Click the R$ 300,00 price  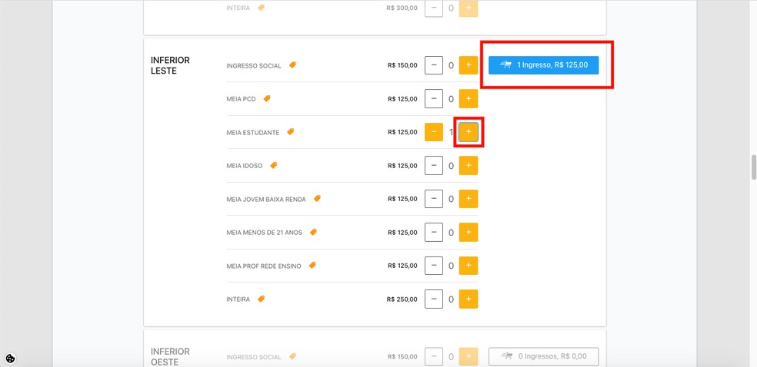402,8
